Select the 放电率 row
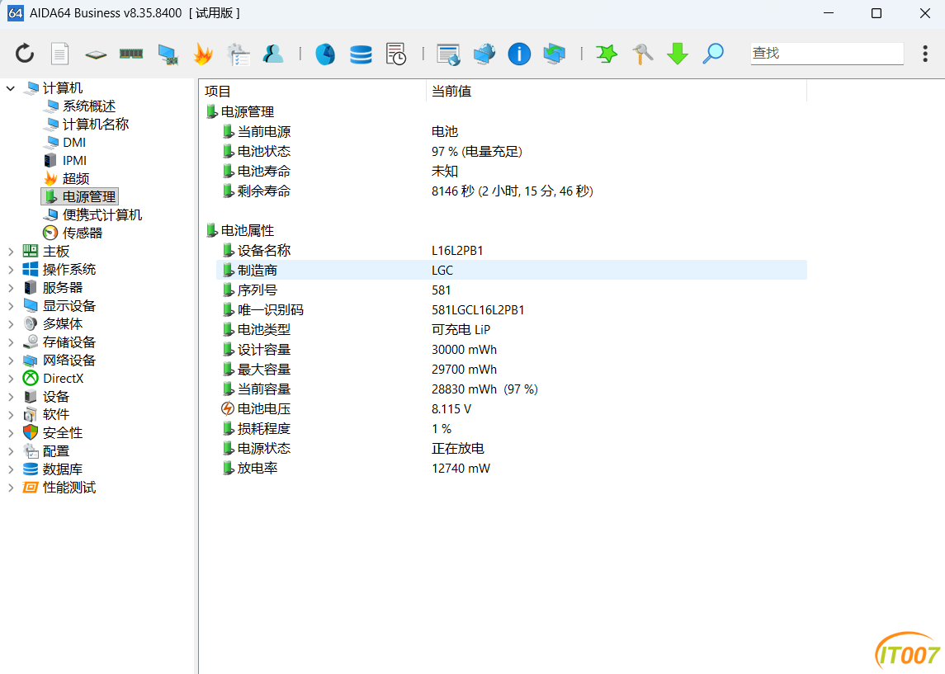Viewport: 945px width, 674px height. 512,468
